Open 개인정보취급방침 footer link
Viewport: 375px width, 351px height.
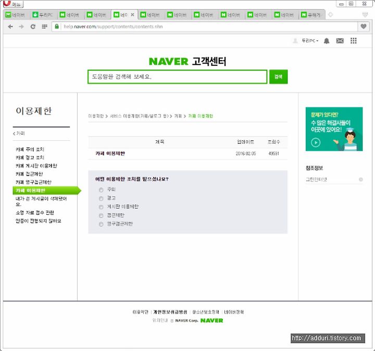coord(170,312)
